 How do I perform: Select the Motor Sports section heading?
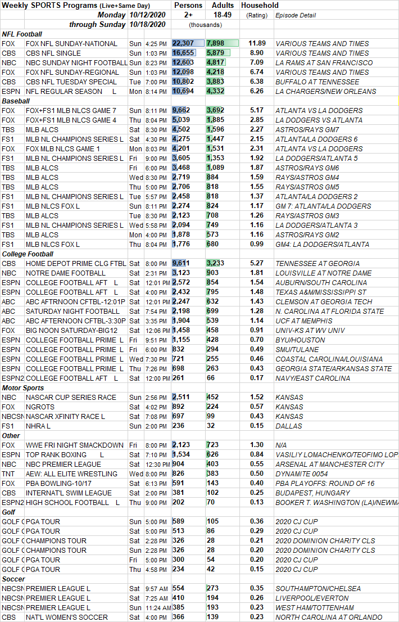pos(23,388)
